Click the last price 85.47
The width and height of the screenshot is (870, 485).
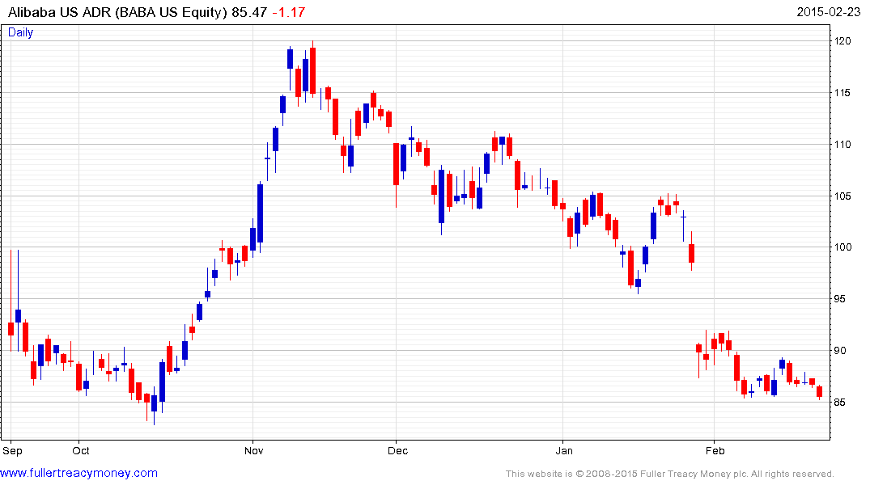pyautogui.click(x=249, y=12)
